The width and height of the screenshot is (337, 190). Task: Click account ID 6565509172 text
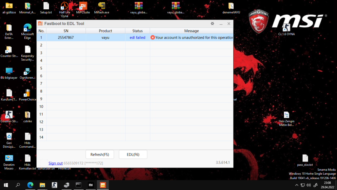click(x=73, y=163)
